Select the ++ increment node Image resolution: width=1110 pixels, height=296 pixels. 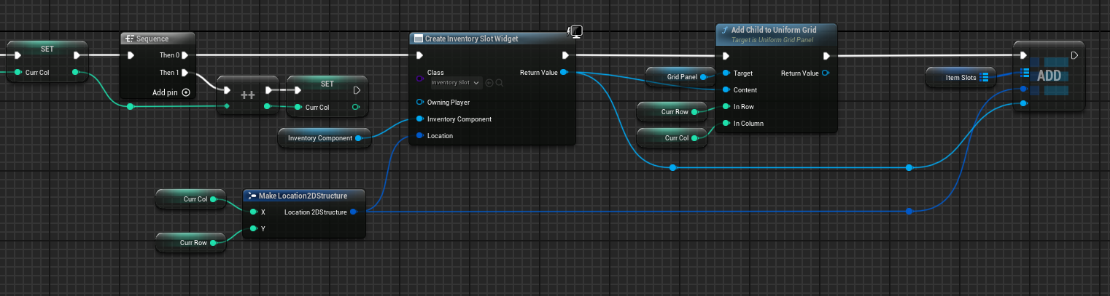[x=248, y=95]
